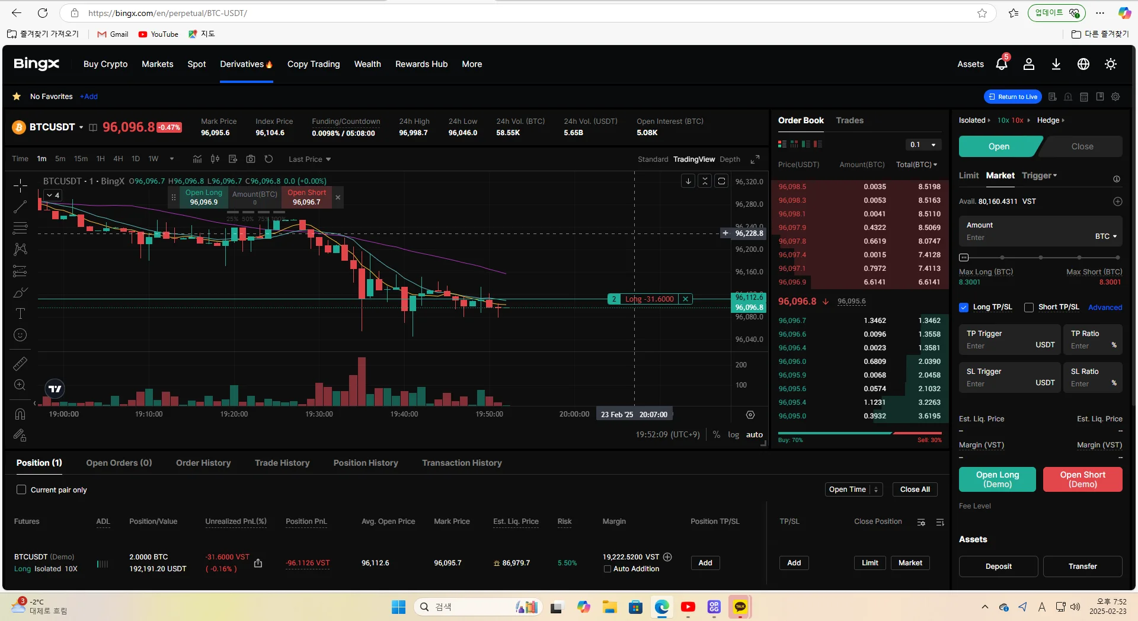Viewport: 1138px width, 621px height.
Task: Select the Limit order tab
Action: click(x=968, y=175)
